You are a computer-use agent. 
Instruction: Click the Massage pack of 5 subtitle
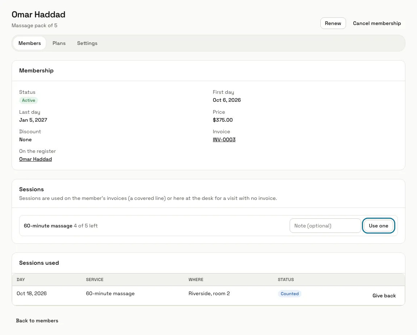coord(34,26)
